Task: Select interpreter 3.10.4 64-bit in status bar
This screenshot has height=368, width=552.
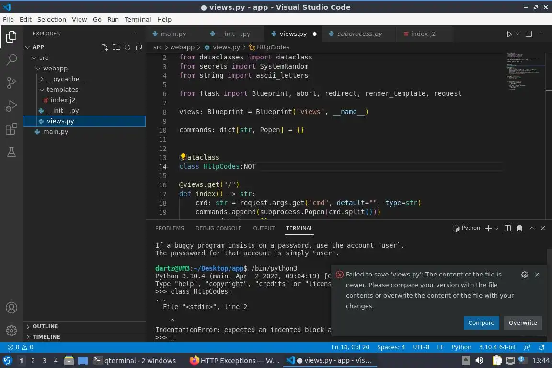Action: pyautogui.click(x=497, y=347)
